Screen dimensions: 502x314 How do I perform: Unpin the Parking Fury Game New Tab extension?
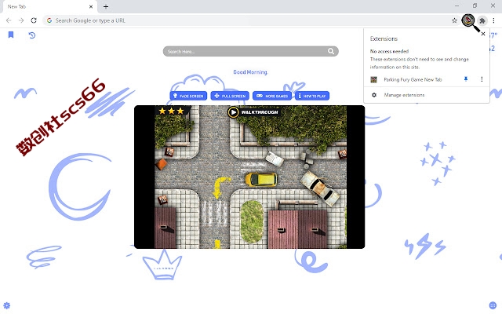tap(466, 79)
